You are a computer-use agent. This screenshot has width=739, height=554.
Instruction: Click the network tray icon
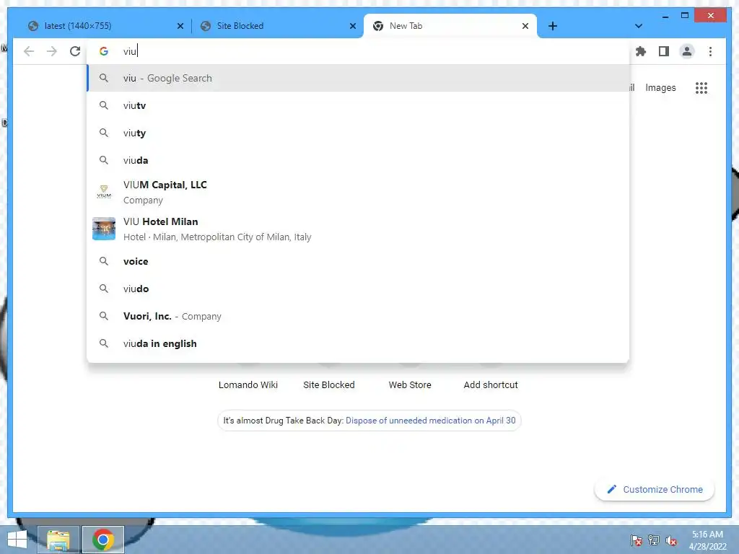[654, 540]
